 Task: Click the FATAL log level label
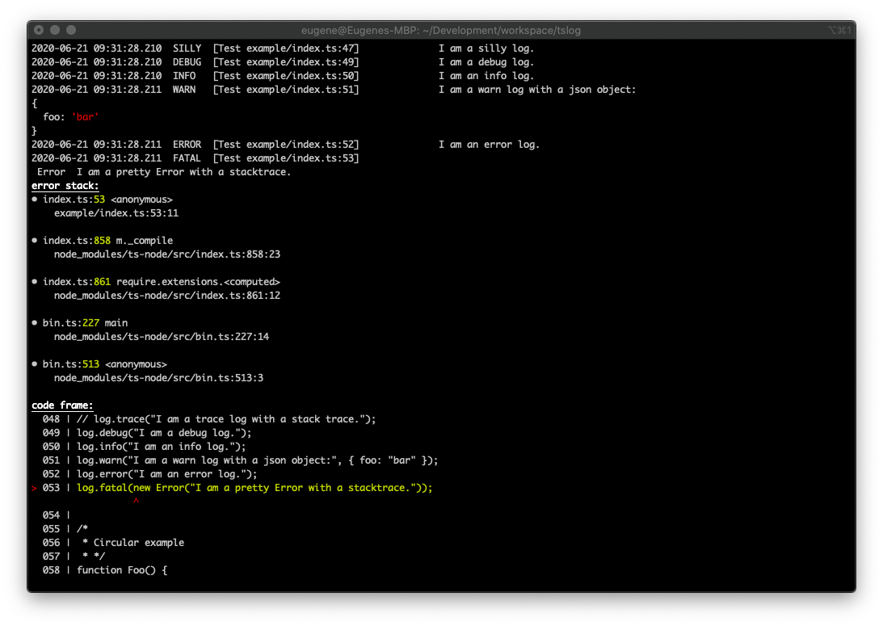click(x=187, y=158)
